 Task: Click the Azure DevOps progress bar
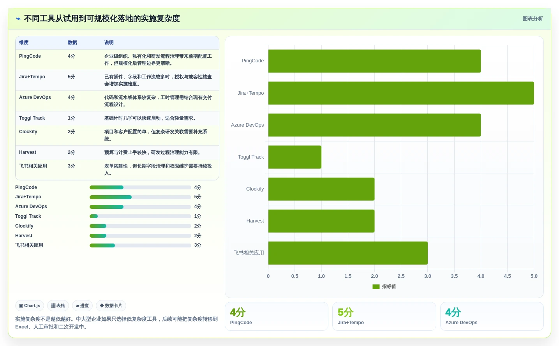pos(140,207)
